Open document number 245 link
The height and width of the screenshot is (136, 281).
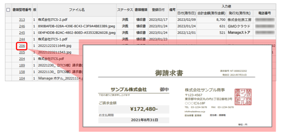(22, 33)
